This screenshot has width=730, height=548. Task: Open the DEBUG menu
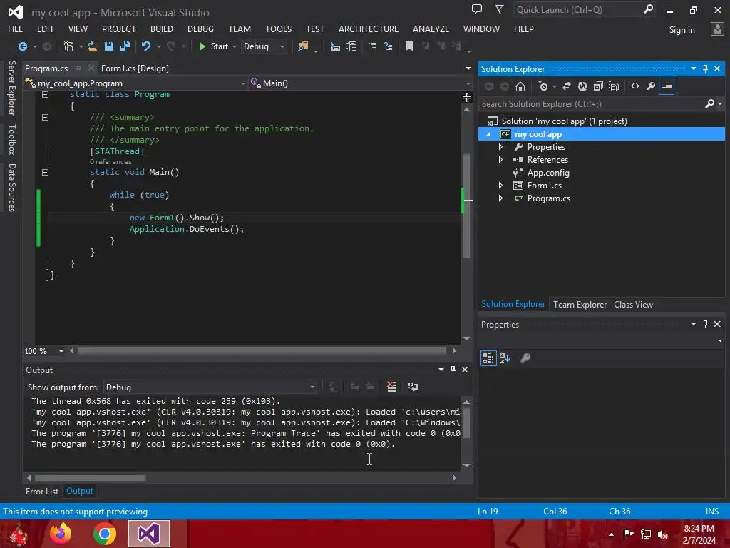coord(200,29)
